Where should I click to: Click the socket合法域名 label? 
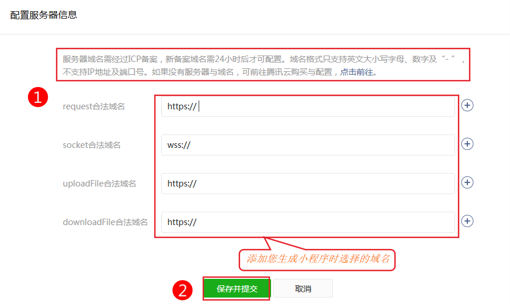pos(92,145)
